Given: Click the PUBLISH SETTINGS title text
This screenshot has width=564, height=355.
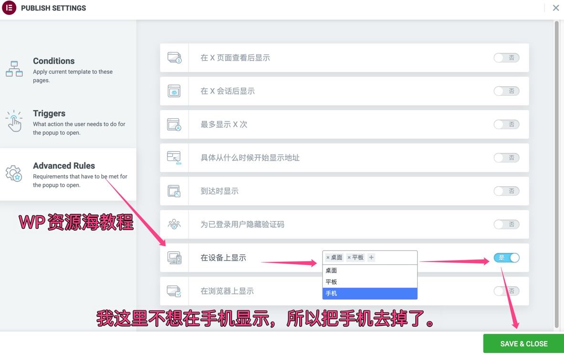Looking at the screenshot, I should click(53, 8).
